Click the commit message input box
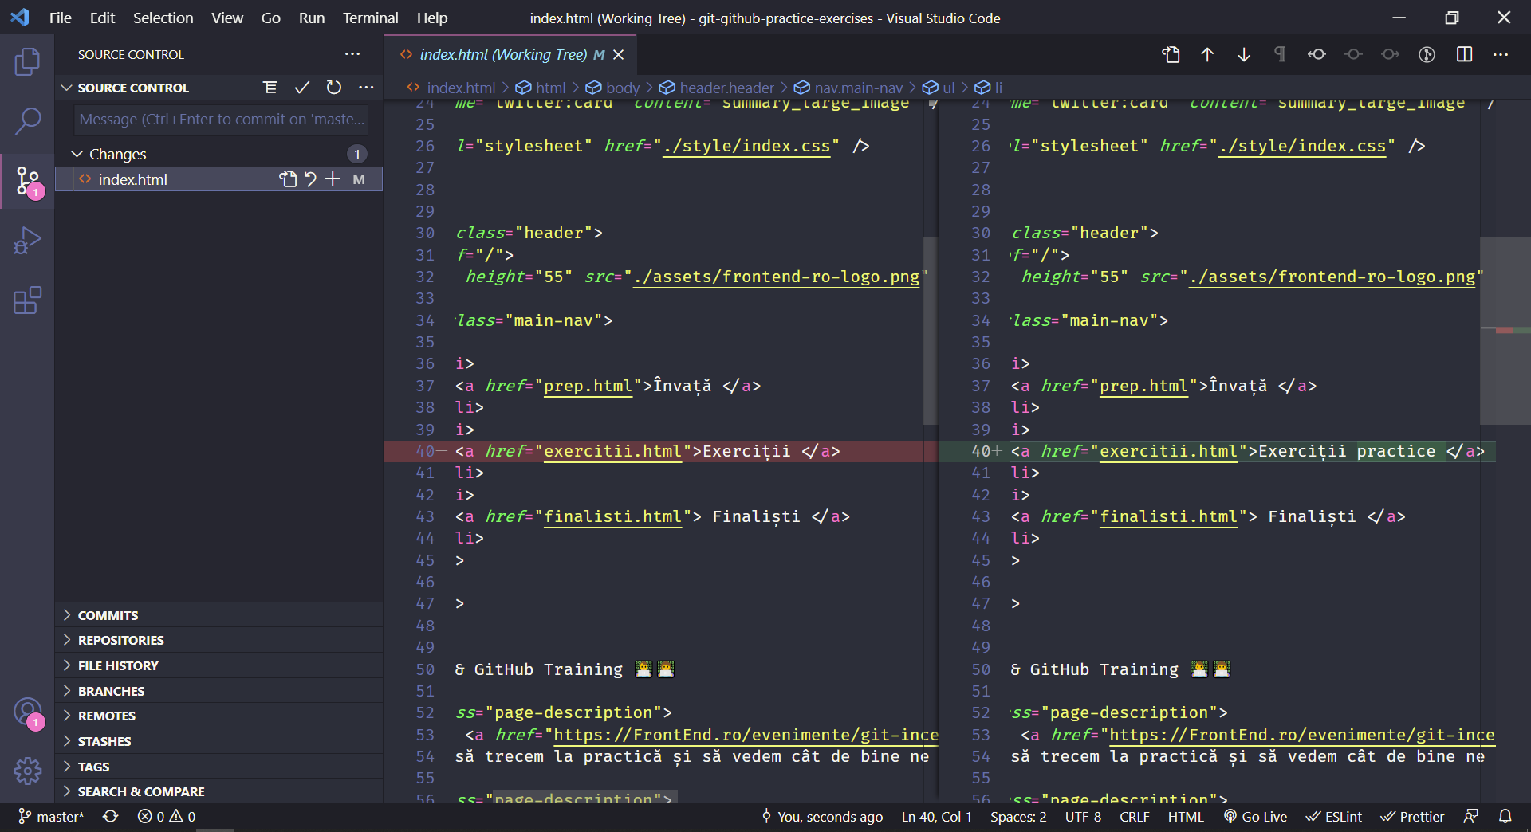The height and width of the screenshot is (832, 1531). click(222, 120)
